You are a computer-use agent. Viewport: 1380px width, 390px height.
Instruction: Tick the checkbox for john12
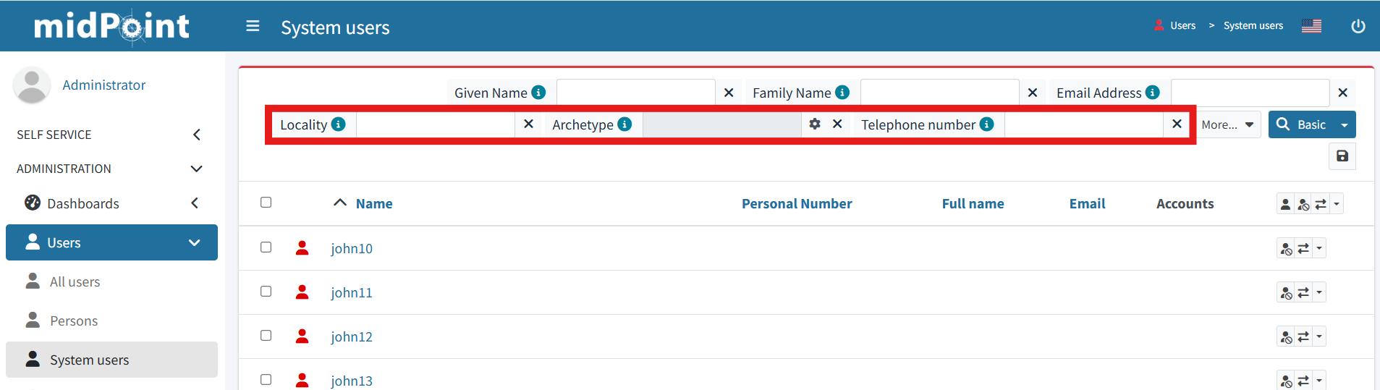click(x=266, y=336)
